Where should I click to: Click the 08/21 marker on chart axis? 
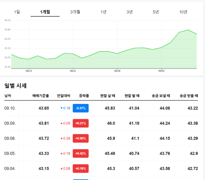point(73,70)
